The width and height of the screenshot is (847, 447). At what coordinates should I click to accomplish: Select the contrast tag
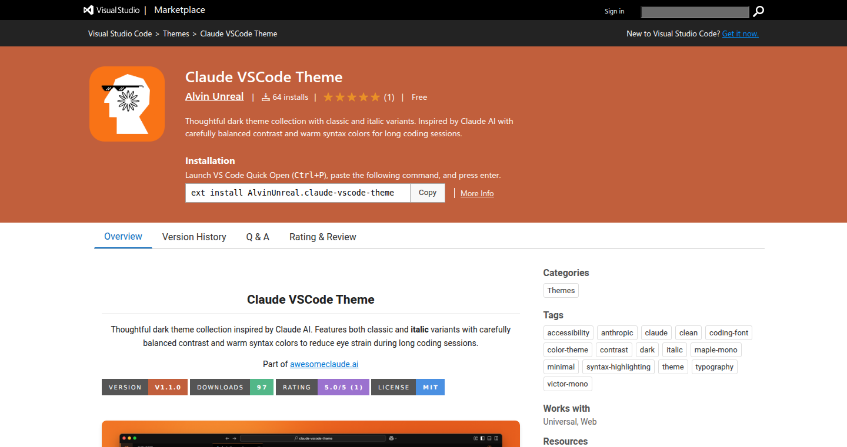click(x=614, y=349)
